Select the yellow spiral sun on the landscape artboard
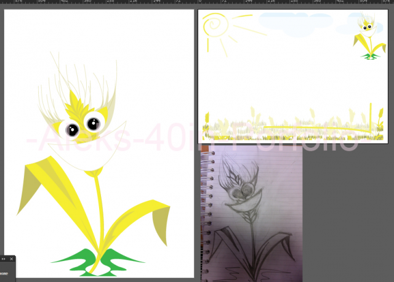Viewport: 394px width, 282px height. click(215, 25)
